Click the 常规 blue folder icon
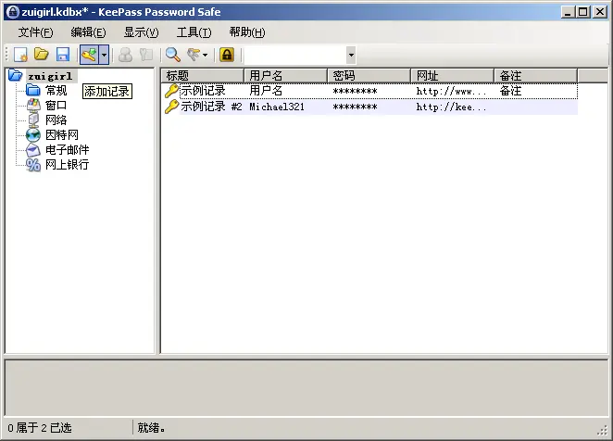 tap(33, 91)
